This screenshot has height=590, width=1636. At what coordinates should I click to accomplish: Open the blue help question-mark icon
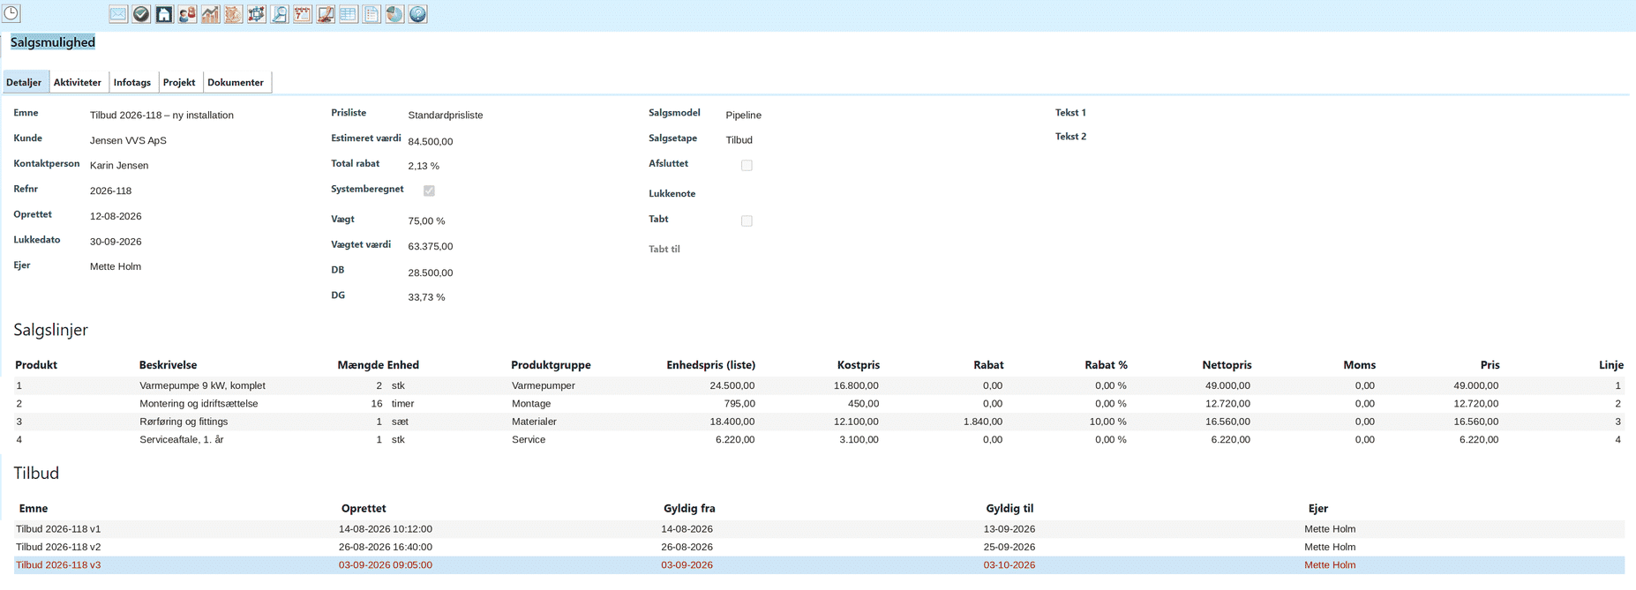coord(418,14)
